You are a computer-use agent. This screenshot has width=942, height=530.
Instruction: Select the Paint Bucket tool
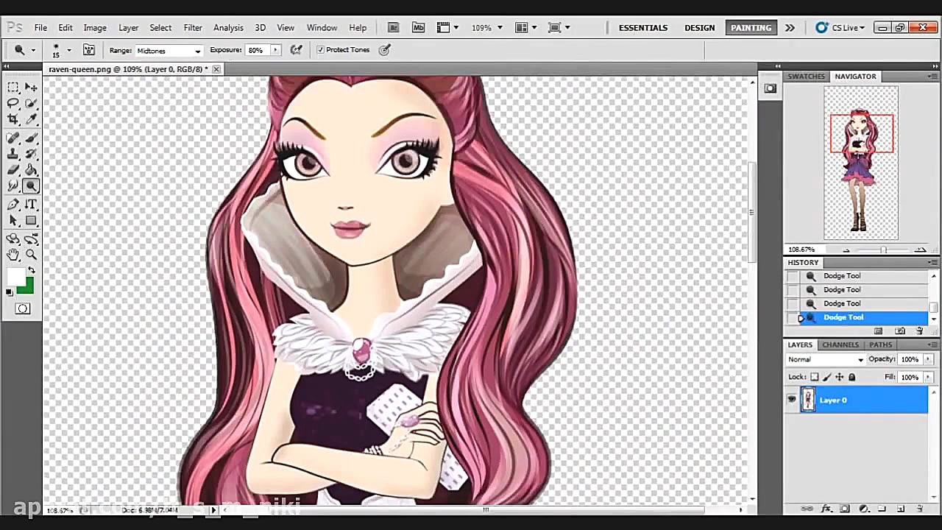(31, 170)
